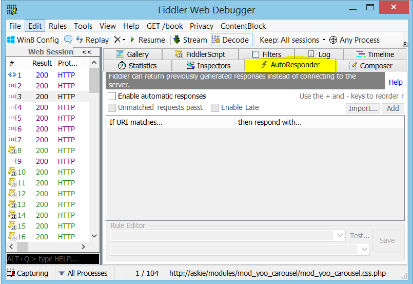Click the Test... link
The width and height of the screenshot is (413, 284).
click(x=359, y=236)
